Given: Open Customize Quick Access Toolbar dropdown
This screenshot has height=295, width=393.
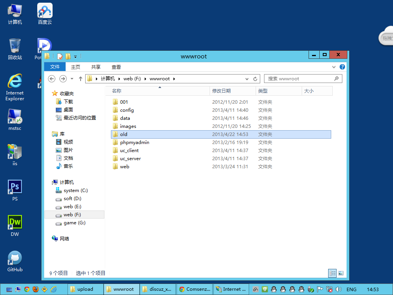Looking at the screenshot, I should [76, 57].
